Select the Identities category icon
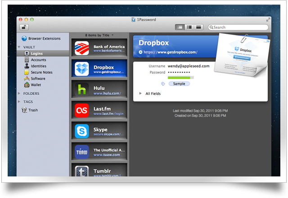This screenshot has height=198, width=288. (27, 66)
